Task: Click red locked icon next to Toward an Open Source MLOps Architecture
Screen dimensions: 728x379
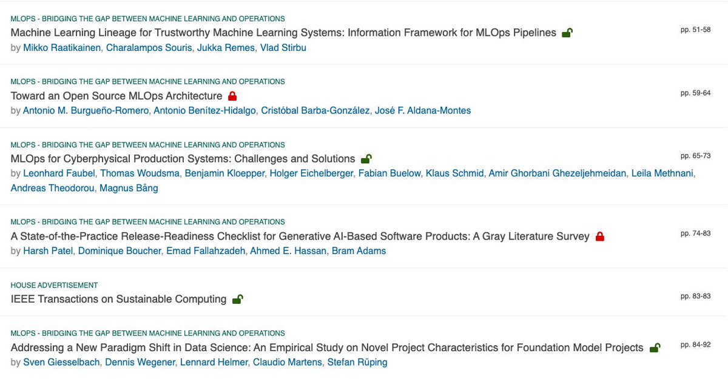Action: 232,96
